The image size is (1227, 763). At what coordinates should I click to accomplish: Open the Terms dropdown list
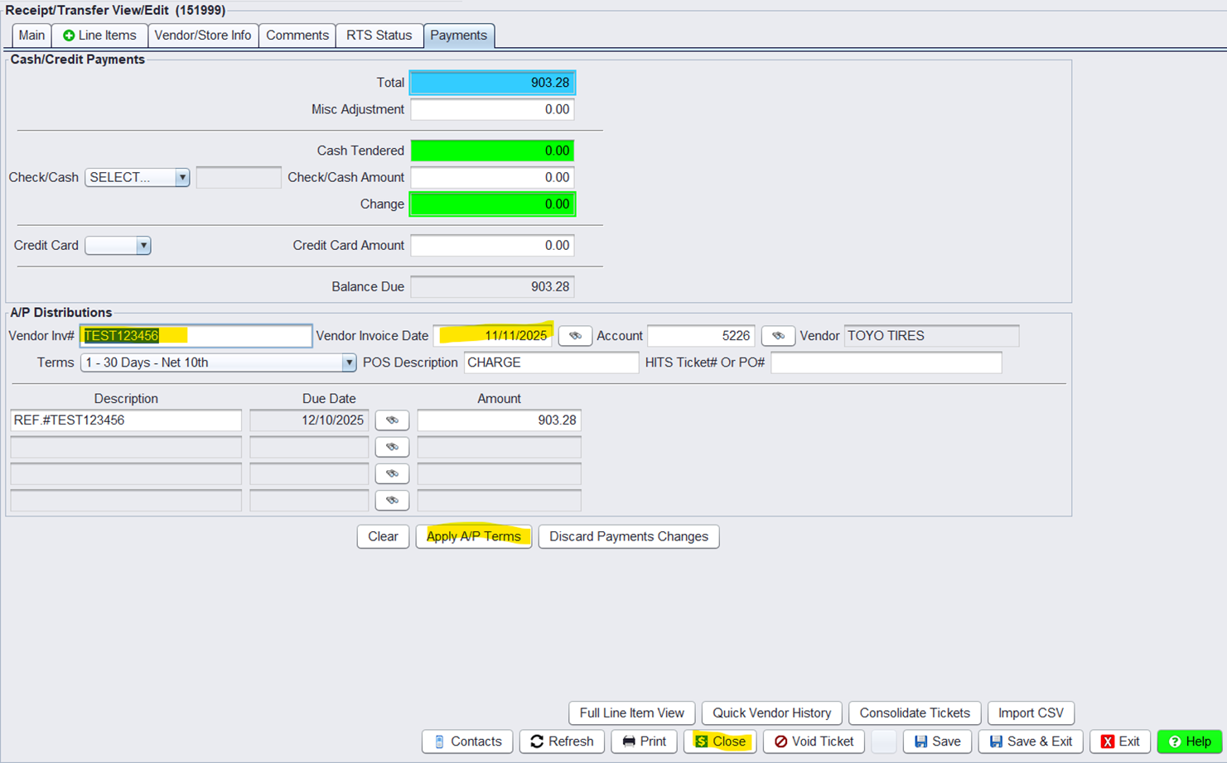pyautogui.click(x=218, y=362)
